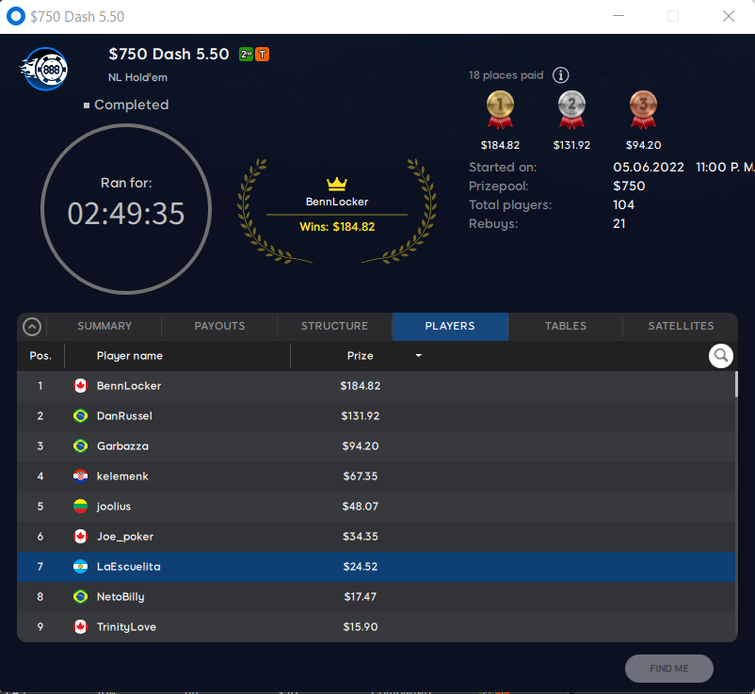This screenshot has height=694, width=755.
Task: Click the winner crown icon above BennLocker
Action: 337,184
